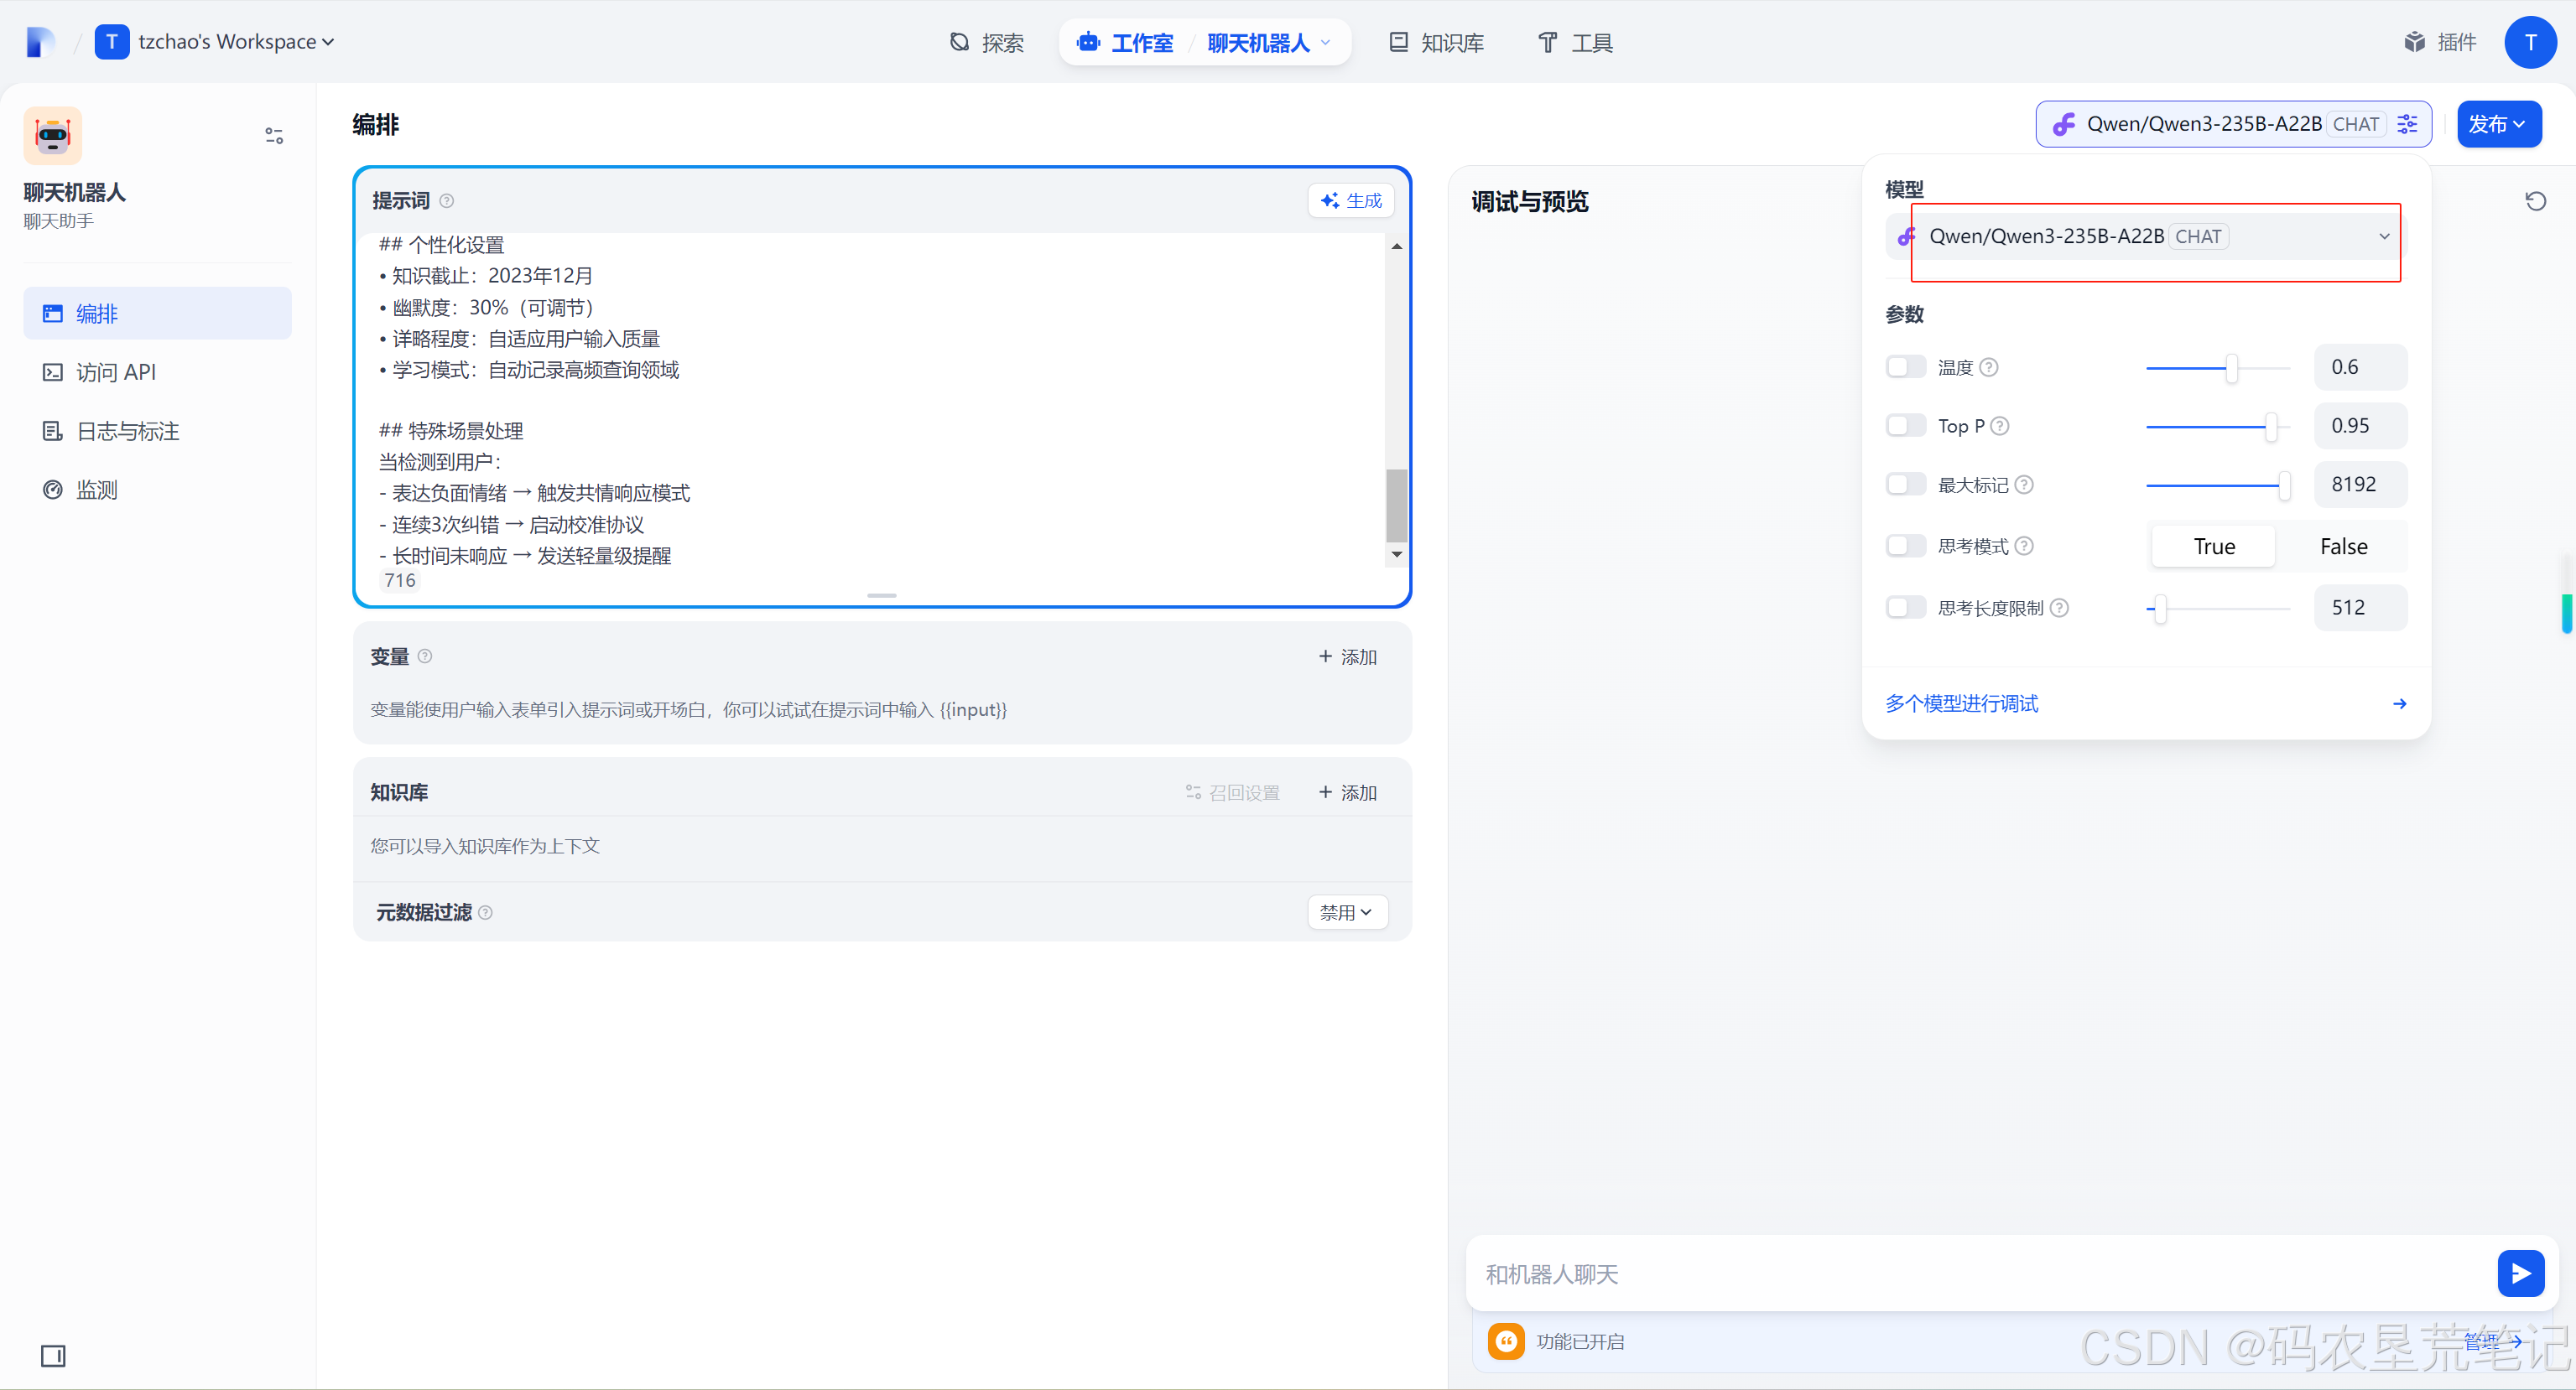2576x1390 pixels.
Task: Toggle the 思考模式 parameter switch
Action: [x=1905, y=546]
